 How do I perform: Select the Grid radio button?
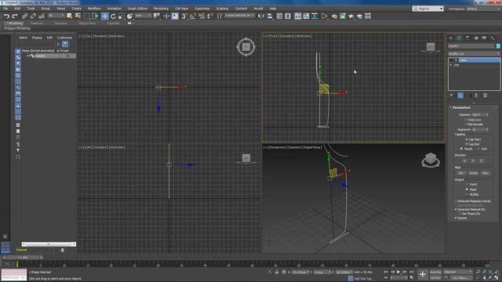pos(479,149)
